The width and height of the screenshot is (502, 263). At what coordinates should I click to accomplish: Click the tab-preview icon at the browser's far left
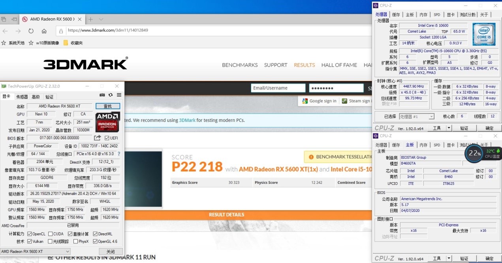click(x=4, y=19)
